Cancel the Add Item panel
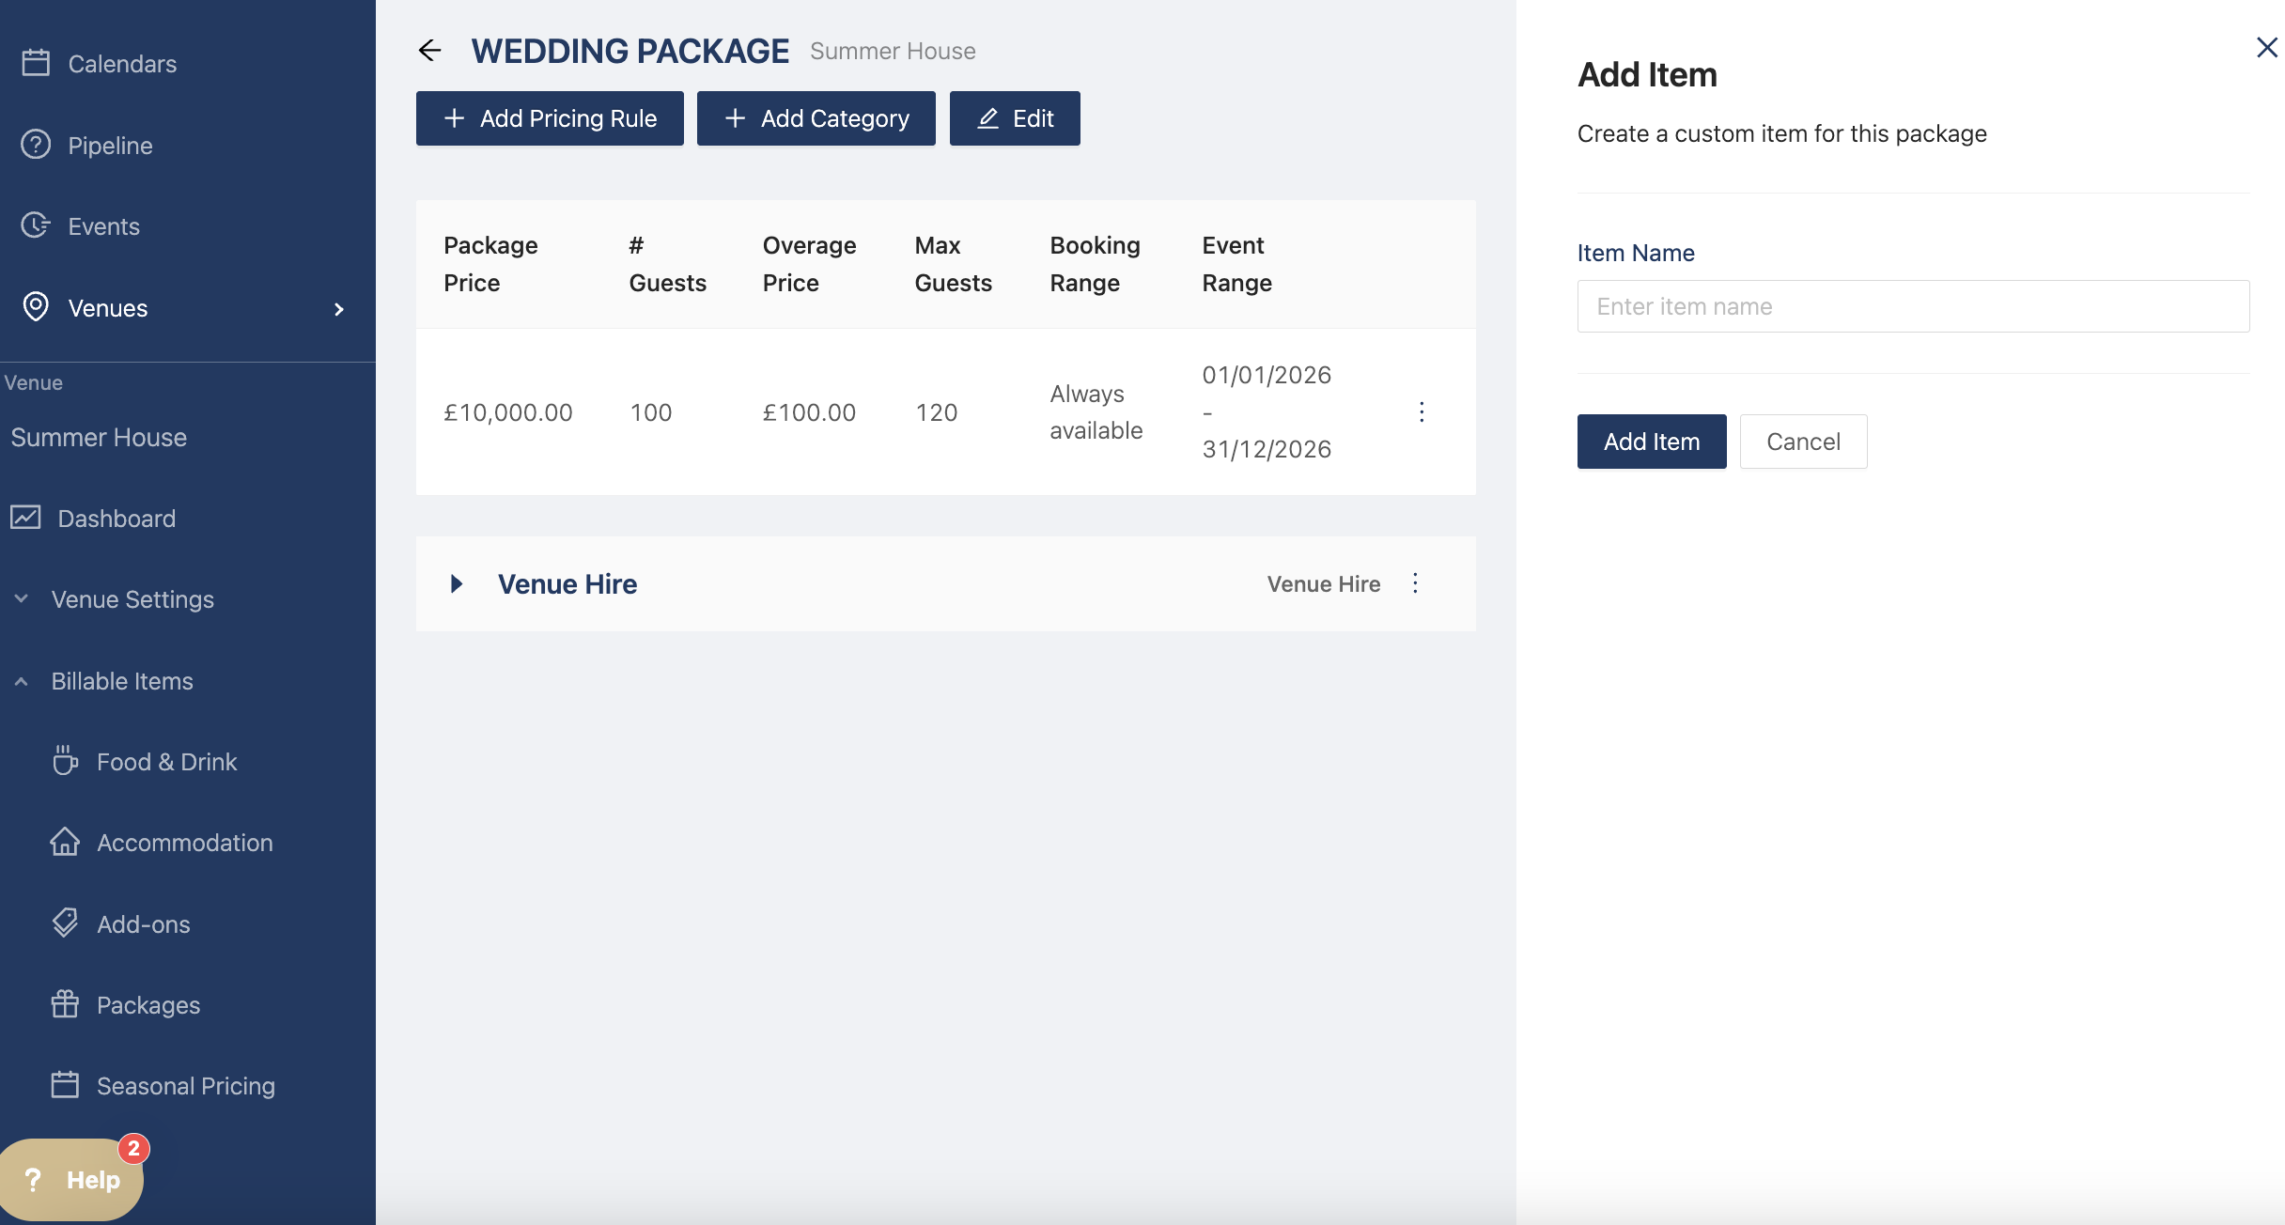 click(1802, 442)
